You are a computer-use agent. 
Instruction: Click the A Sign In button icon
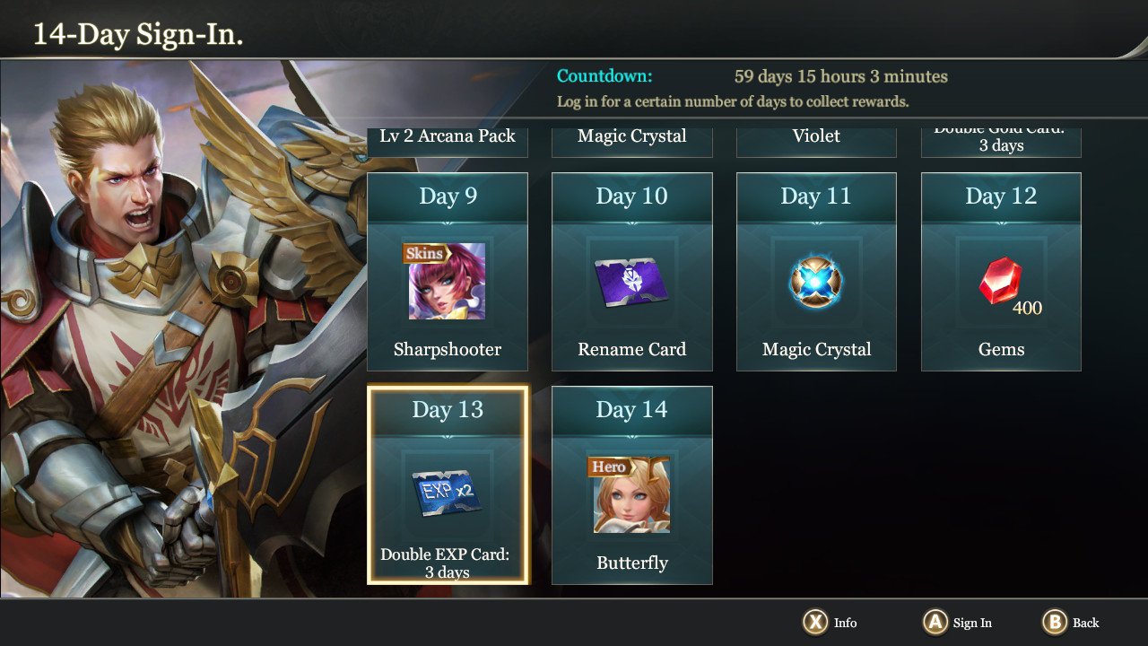click(935, 623)
